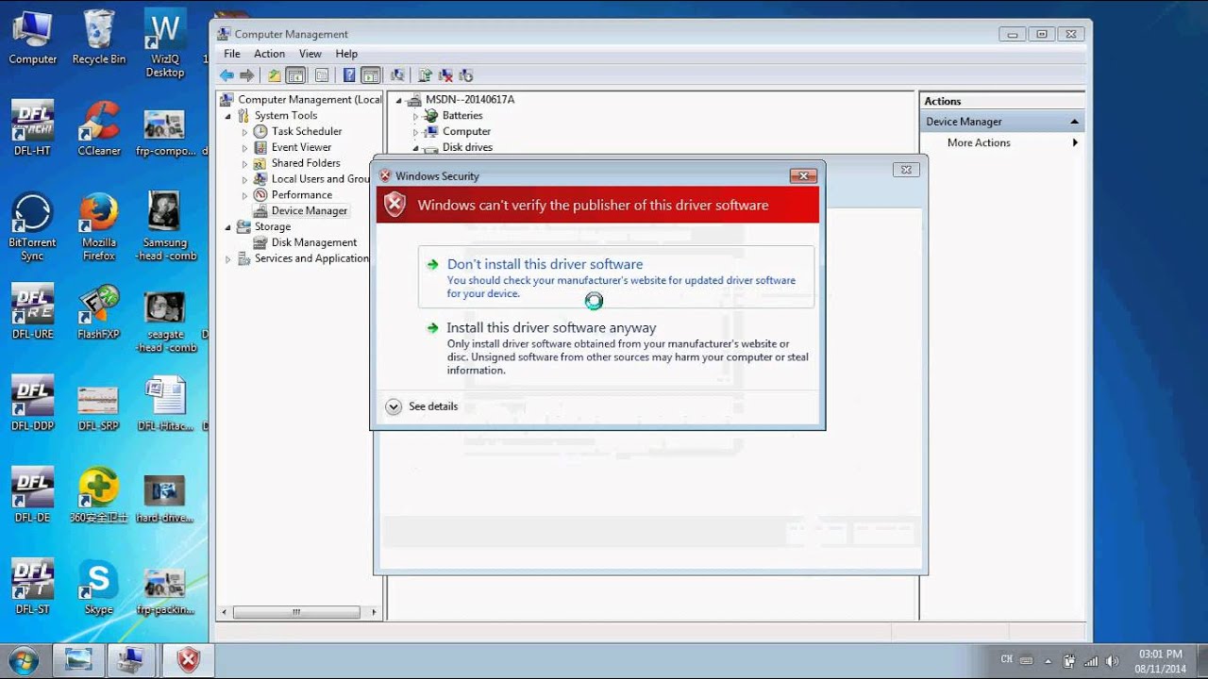Toggle Show/Hide Console Tree toolbar button
The width and height of the screenshot is (1208, 679).
[x=295, y=75]
